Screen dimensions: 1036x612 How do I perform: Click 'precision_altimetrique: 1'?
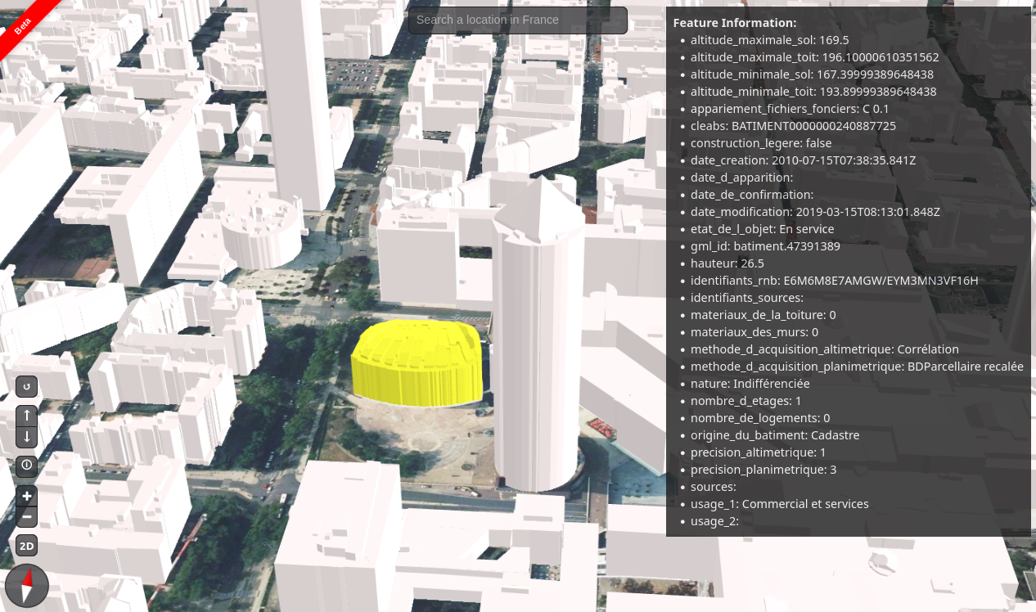(x=759, y=452)
